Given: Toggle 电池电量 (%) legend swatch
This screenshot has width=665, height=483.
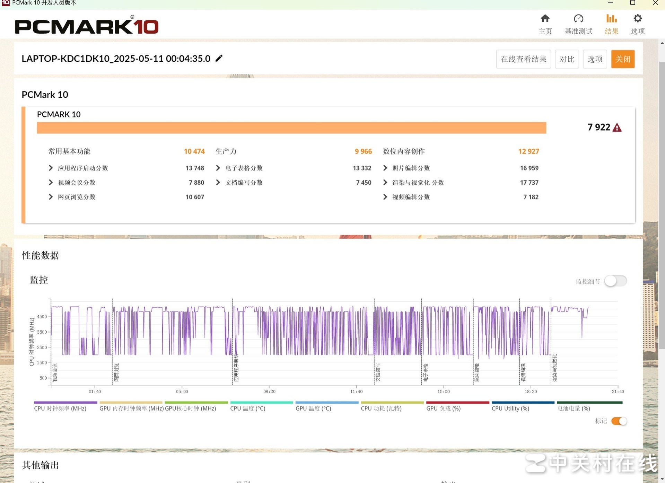Looking at the screenshot, I should (x=589, y=402).
